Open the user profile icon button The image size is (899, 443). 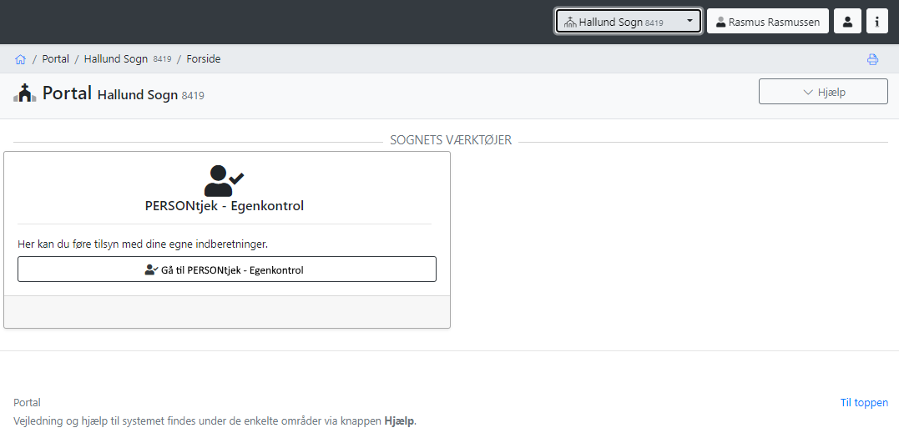pyautogui.click(x=847, y=22)
